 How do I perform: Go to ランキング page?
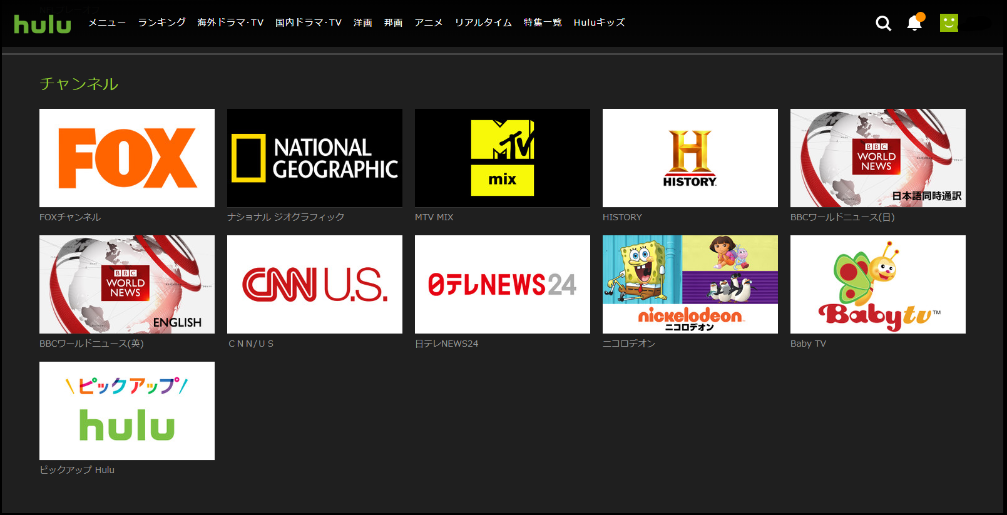click(x=161, y=23)
